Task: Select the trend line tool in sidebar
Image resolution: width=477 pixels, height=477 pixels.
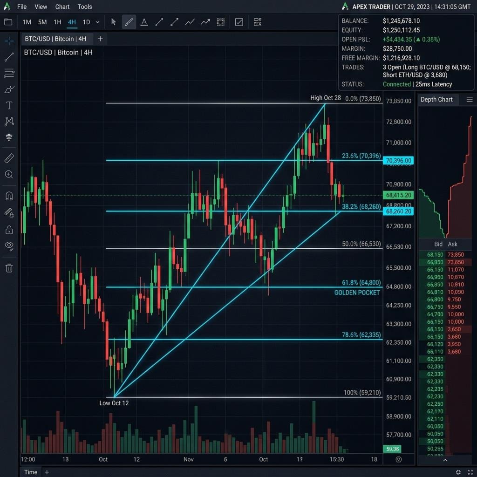Action: 9,57
